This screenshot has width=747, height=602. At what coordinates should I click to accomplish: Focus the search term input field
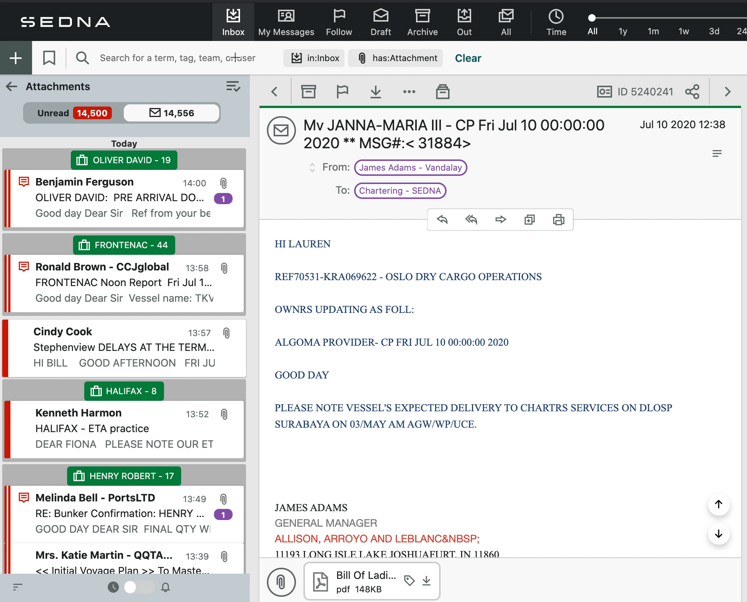(x=177, y=58)
